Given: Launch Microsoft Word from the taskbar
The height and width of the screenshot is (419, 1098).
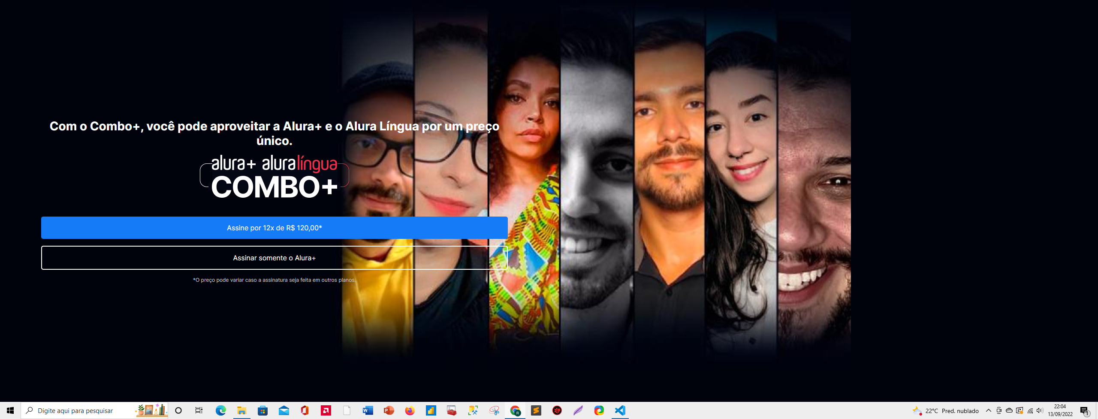Looking at the screenshot, I should (368, 410).
